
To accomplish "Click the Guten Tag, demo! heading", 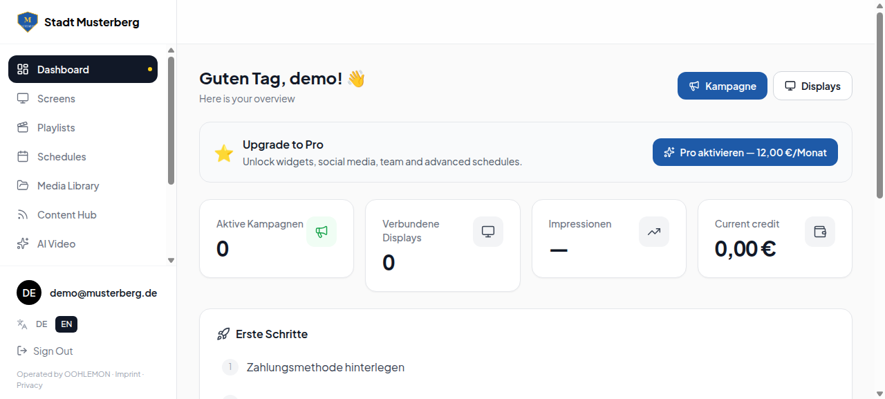I will (282, 78).
